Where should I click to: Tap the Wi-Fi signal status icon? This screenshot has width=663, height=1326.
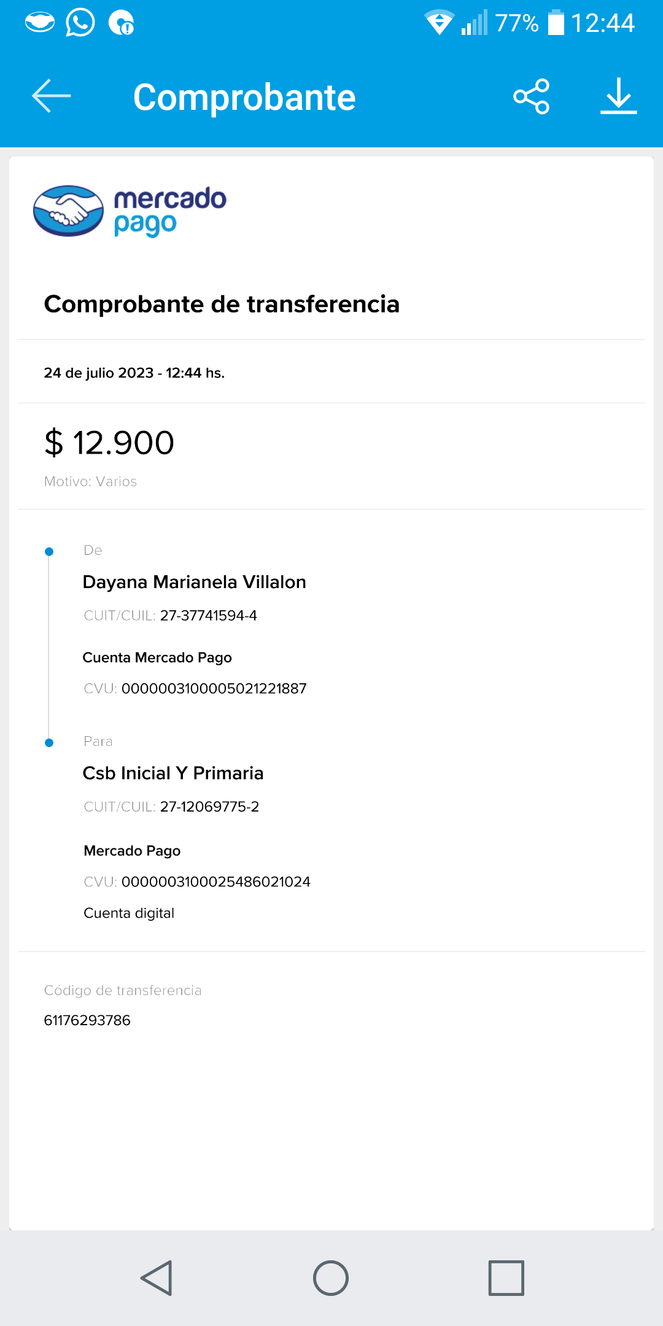(439, 23)
